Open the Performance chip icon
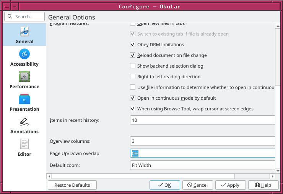The height and width of the screenshot is (194, 283). pos(24,76)
